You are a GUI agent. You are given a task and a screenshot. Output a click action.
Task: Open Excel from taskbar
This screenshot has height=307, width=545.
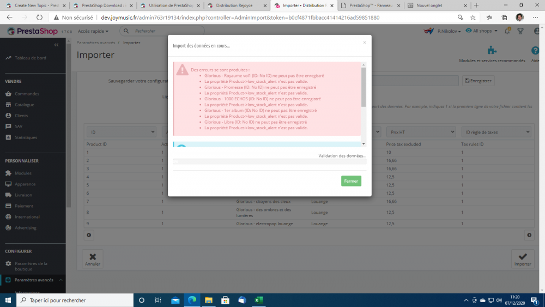pyautogui.click(x=258, y=300)
